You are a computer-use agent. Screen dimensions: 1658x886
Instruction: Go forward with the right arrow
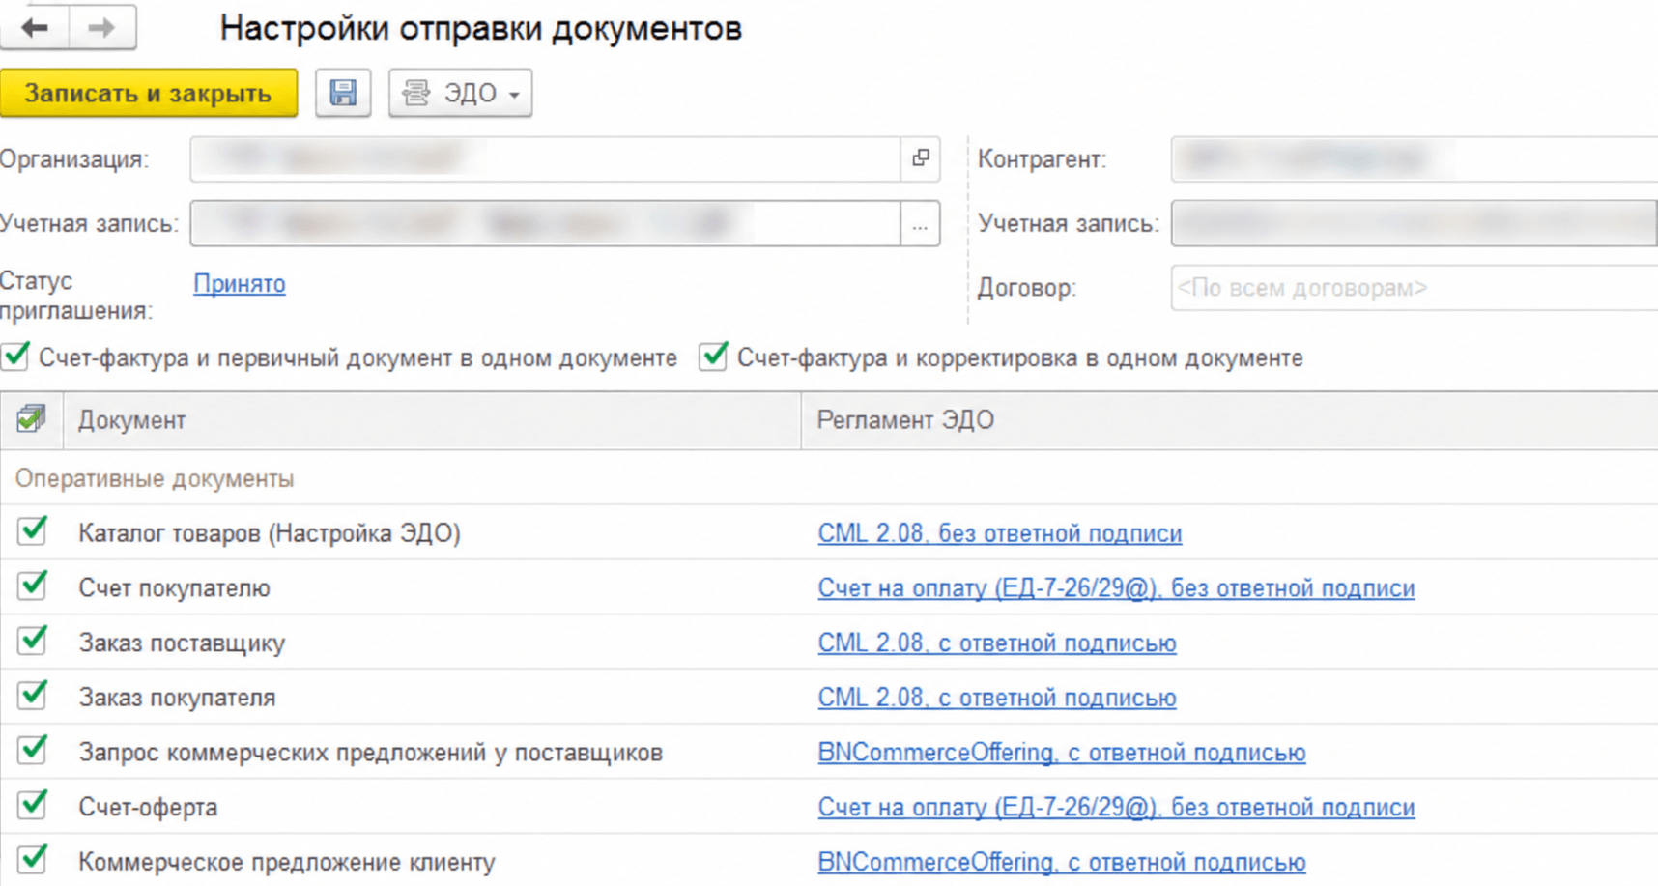pyautogui.click(x=101, y=28)
